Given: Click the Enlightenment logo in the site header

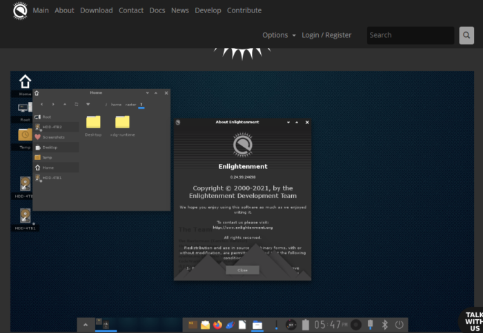Looking at the screenshot, I should [20, 11].
